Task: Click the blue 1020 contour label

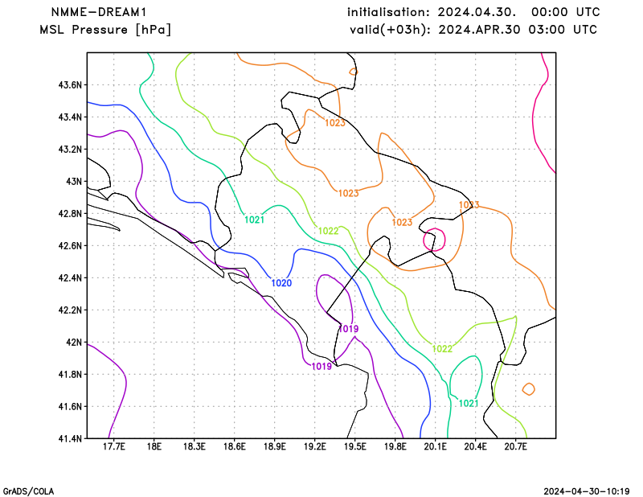Action: (281, 283)
